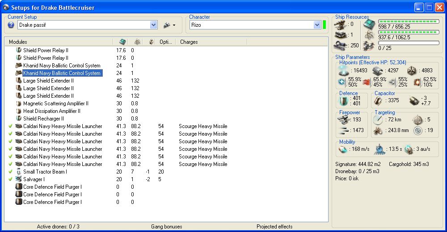Sort by CPU column header icon
The image size is (447, 232).
pyautogui.click(x=122, y=42)
